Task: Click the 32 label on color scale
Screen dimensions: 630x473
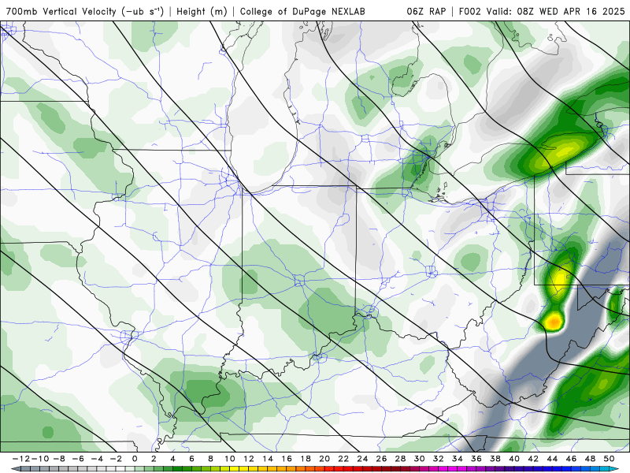Action: pyautogui.click(x=439, y=459)
